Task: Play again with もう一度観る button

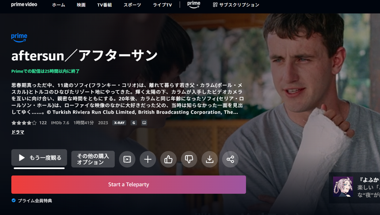Action: point(39,158)
